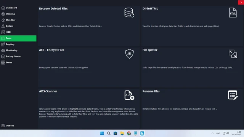This screenshot has height=137, width=244.
Task: Click the AES shield icon
Action: click(129, 54)
